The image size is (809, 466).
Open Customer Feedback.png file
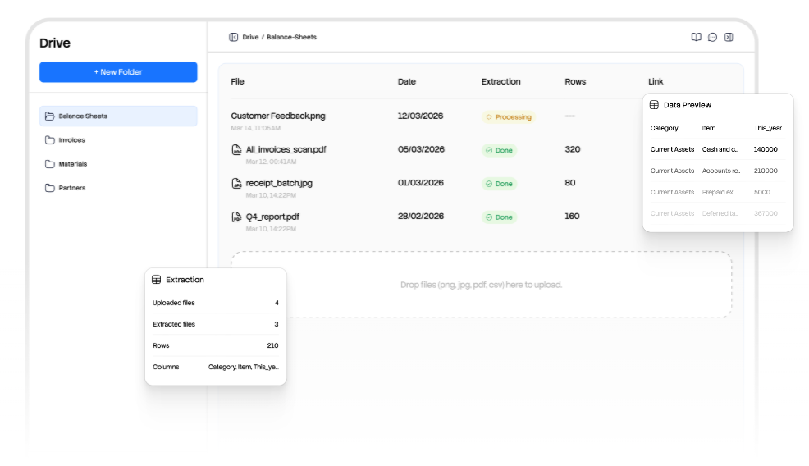pos(278,116)
